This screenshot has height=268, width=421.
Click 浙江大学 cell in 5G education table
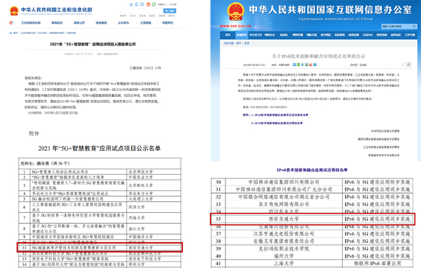(137, 229)
